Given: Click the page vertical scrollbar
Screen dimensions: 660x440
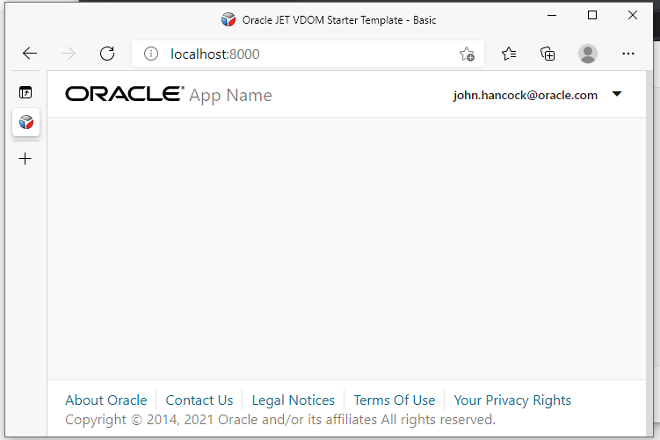Looking at the screenshot, I should pos(649,254).
